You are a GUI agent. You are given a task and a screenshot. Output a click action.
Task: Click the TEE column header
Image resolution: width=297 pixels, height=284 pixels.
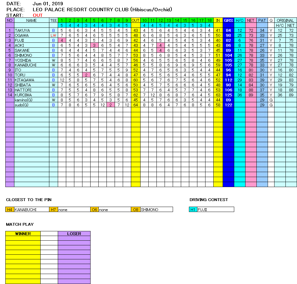pyautogui.click(x=53, y=20)
